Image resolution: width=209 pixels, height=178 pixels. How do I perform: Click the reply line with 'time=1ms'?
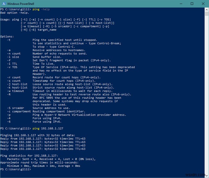(43, 149)
